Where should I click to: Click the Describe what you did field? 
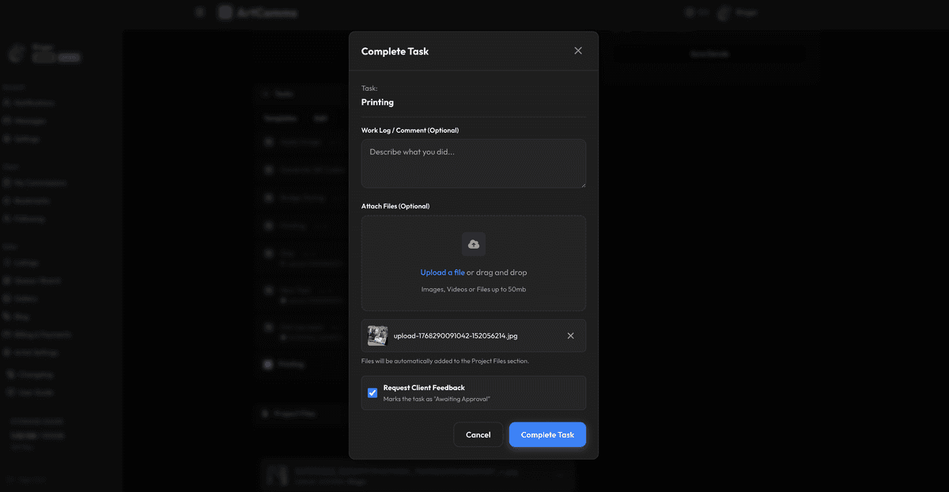tap(473, 163)
